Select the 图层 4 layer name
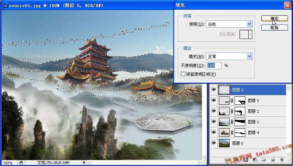 pyautogui.click(x=253, y=133)
